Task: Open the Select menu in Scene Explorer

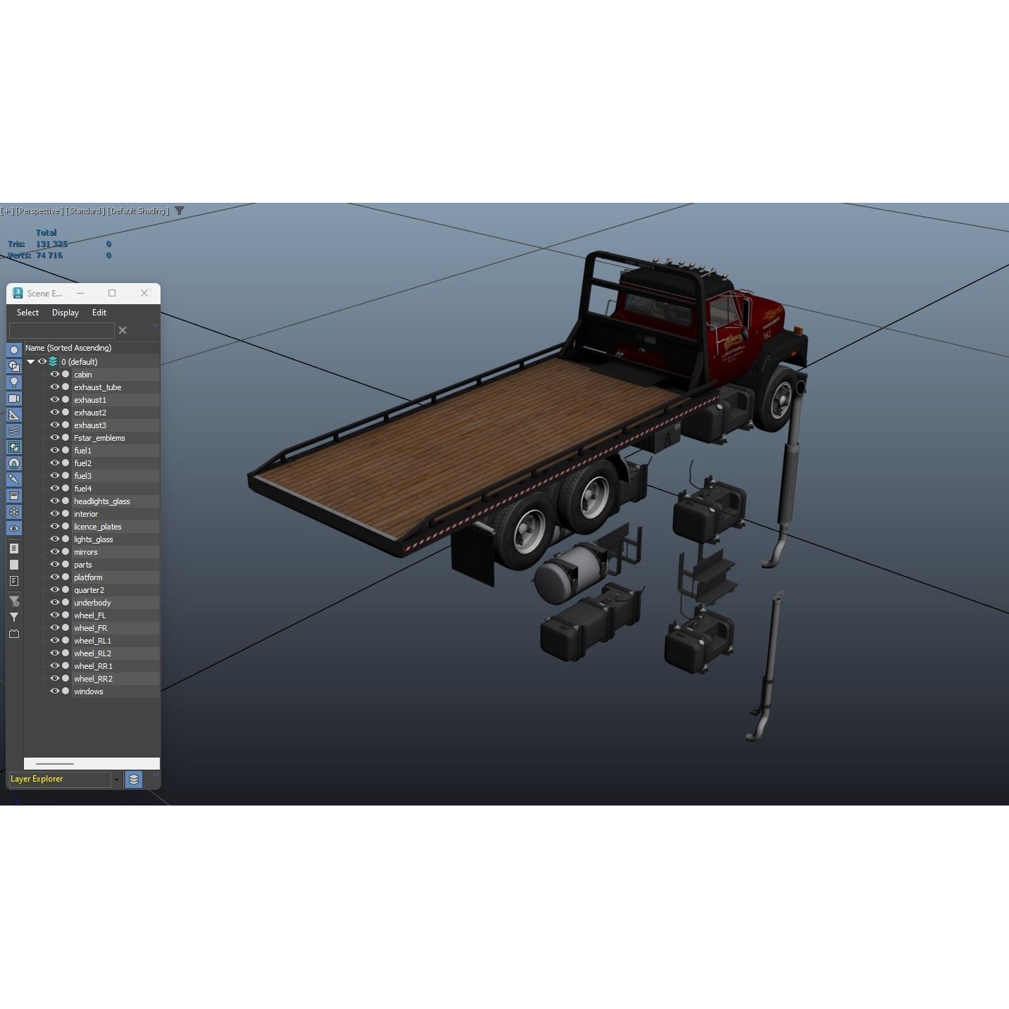Action: coord(27,313)
